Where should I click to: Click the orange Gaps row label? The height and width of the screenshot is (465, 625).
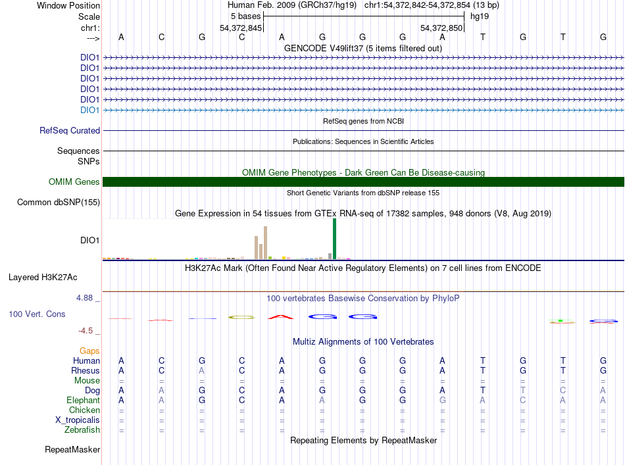coord(89,351)
